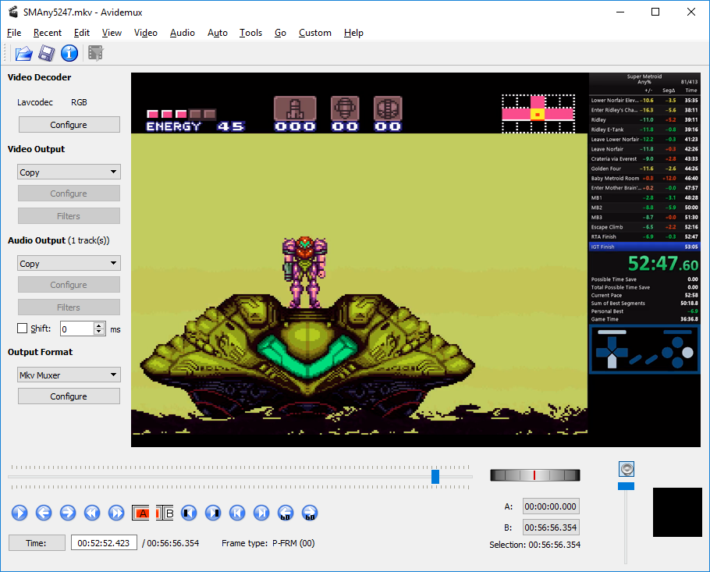Click the speaker volume icon
710x572 pixels.
pos(627,469)
